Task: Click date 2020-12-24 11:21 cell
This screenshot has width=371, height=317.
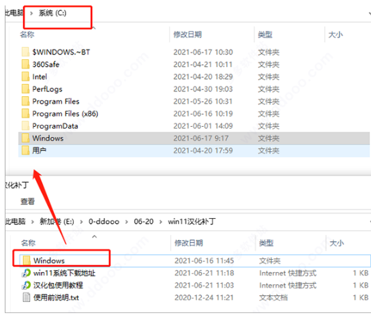Action: (204, 298)
